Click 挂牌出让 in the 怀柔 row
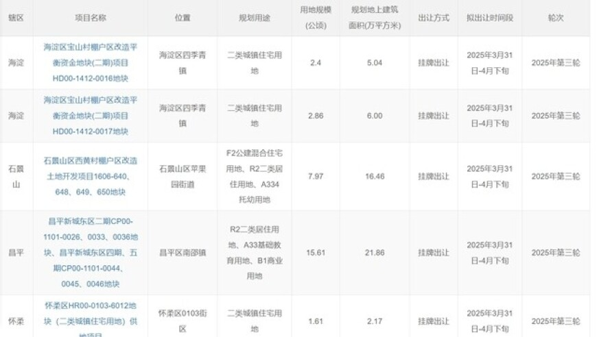This screenshot has width=597, height=337. (x=434, y=321)
